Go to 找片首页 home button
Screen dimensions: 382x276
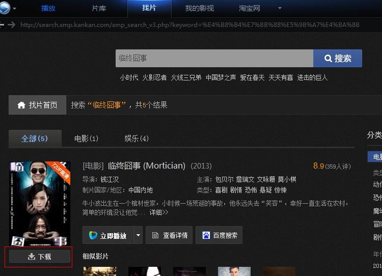coord(37,105)
